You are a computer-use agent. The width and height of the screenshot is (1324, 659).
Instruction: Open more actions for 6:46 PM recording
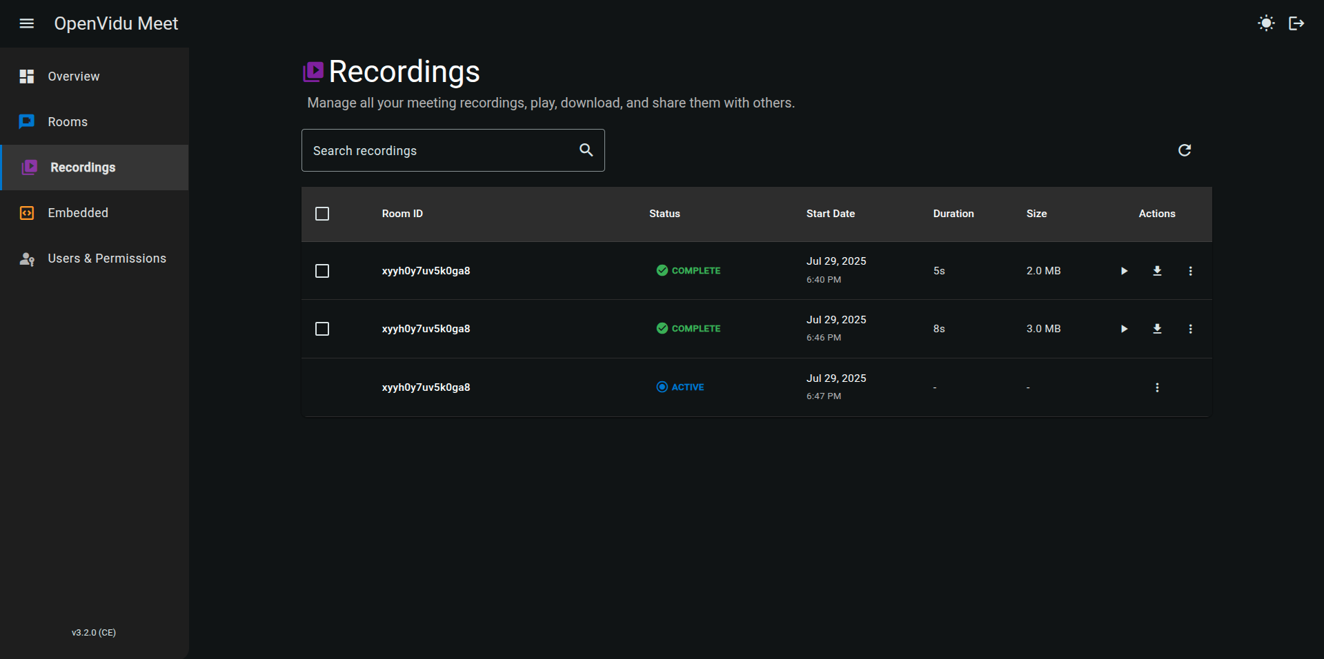click(x=1190, y=329)
